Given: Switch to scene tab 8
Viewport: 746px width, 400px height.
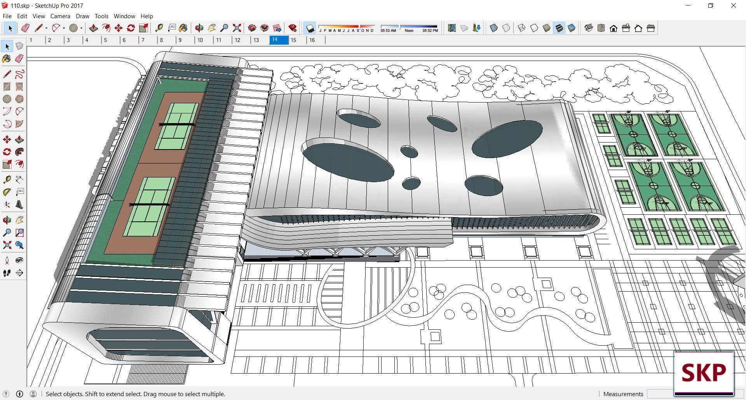Looking at the screenshot, I should (x=167, y=40).
